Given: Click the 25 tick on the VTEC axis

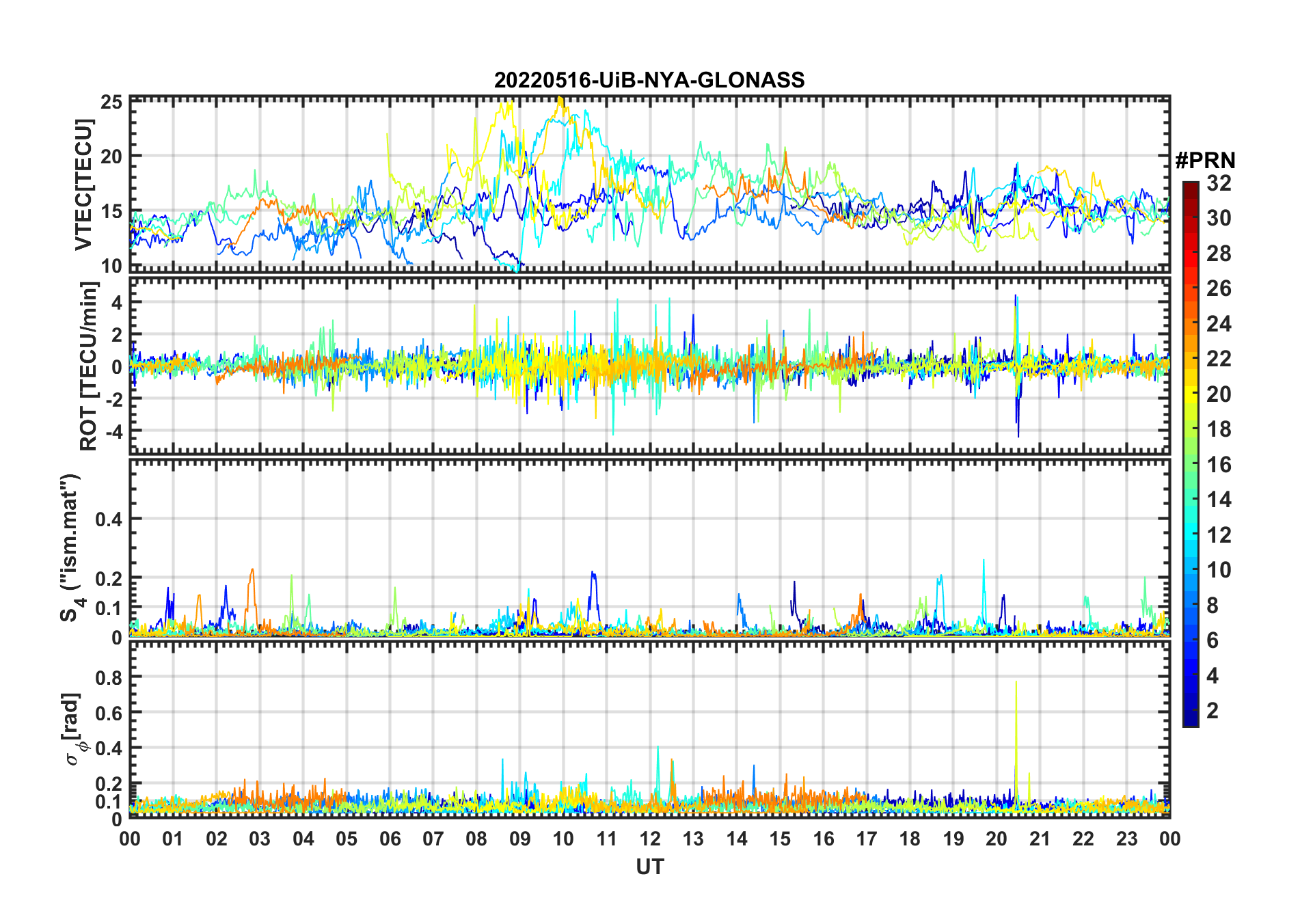Looking at the screenshot, I should pyautogui.click(x=111, y=103).
